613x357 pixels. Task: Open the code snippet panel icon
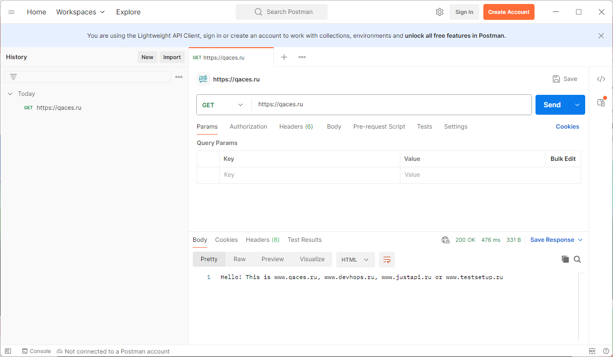pos(601,79)
